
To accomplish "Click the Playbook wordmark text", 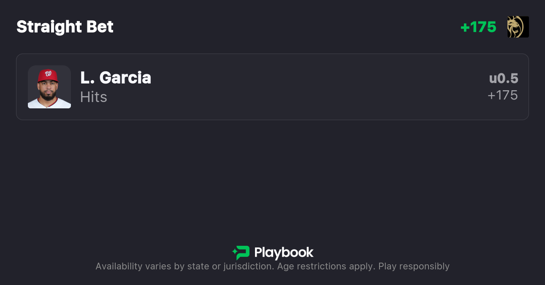I will [284, 253].
